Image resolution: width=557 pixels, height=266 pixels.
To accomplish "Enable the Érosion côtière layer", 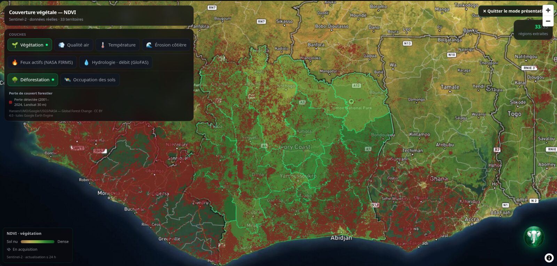I will 166,45.
